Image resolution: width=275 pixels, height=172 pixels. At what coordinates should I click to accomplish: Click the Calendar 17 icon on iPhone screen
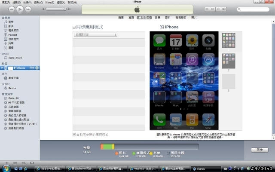[x=176, y=40]
